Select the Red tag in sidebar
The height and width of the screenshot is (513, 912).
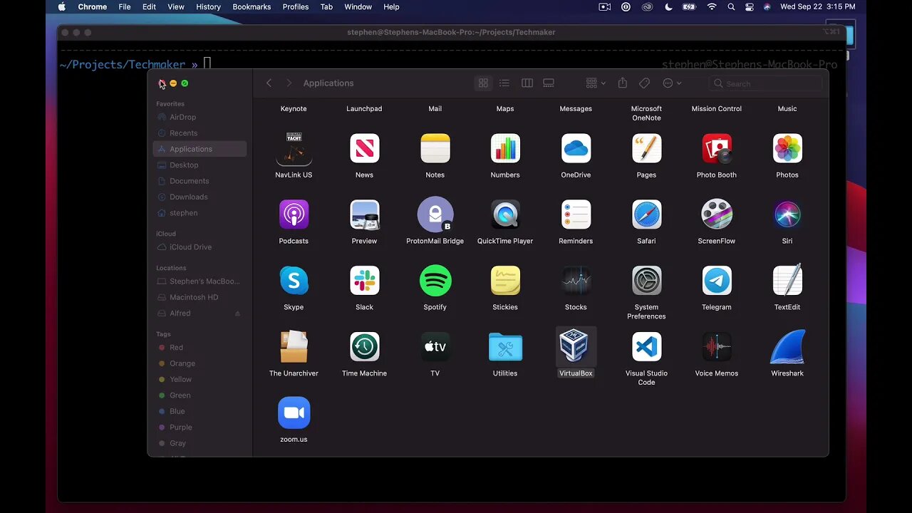pyautogui.click(x=199, y=348)
